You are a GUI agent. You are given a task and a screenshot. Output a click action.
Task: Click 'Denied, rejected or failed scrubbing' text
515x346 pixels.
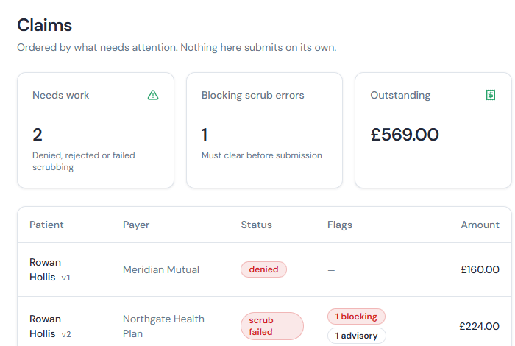click(x=83, y=161)
